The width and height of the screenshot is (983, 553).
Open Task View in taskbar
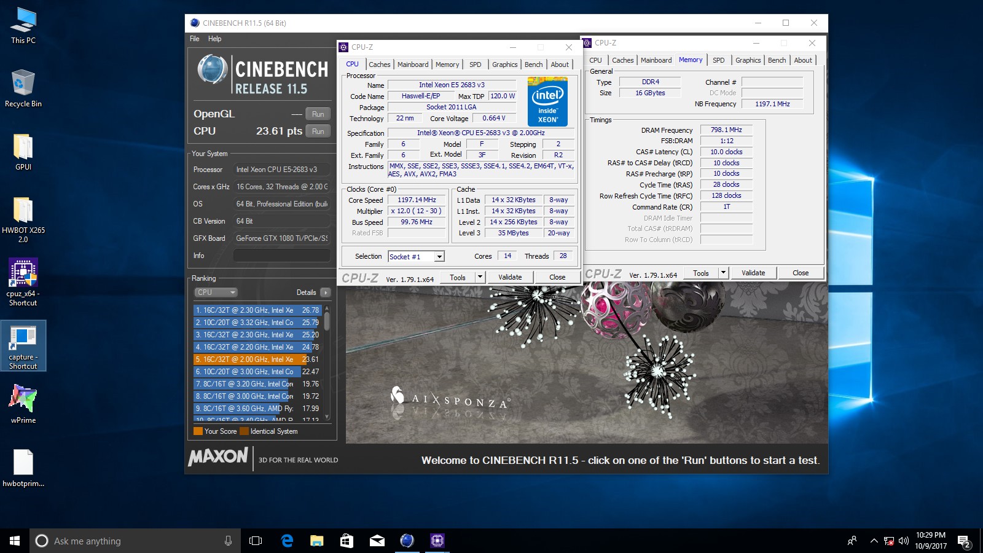pyautogui.click(x=256, y=541)
